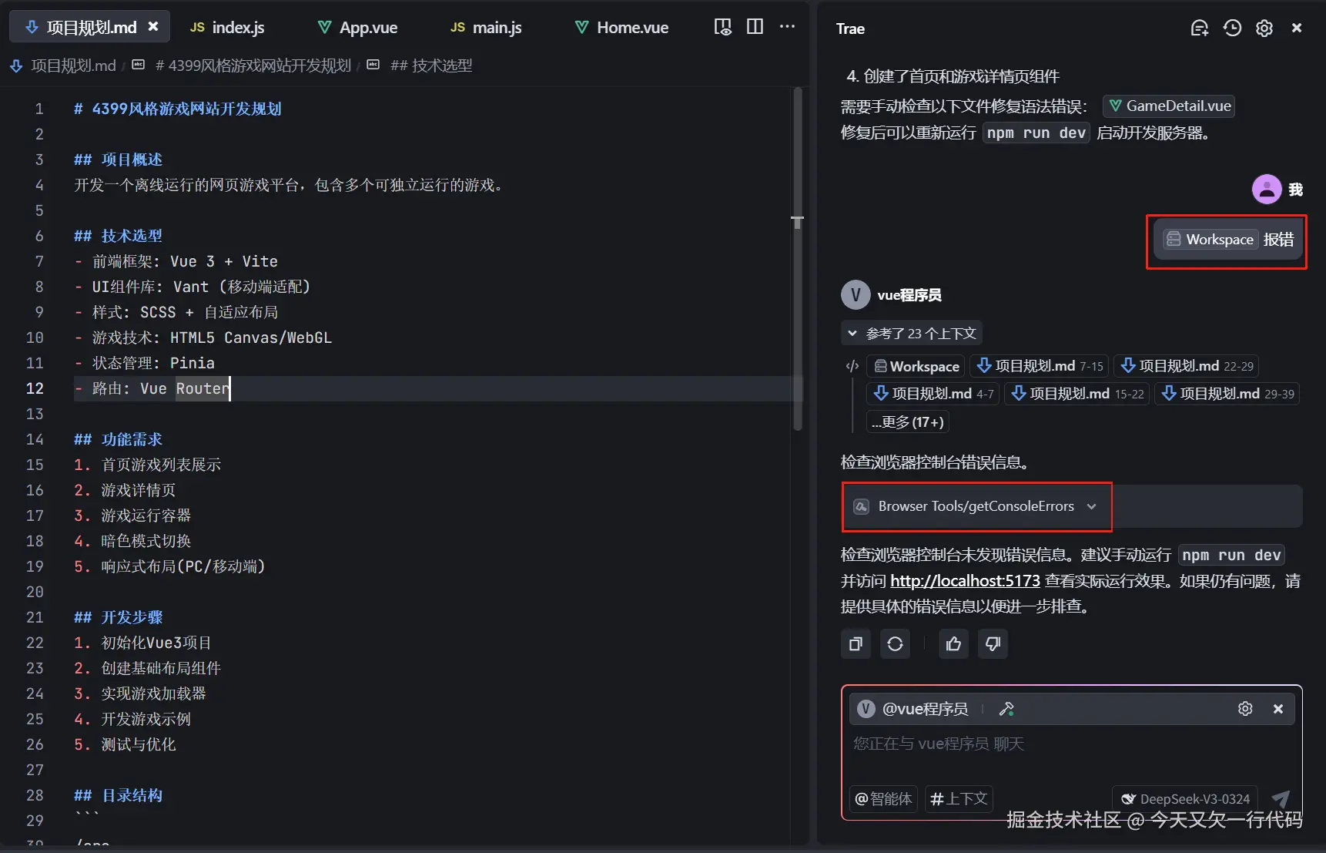
Task: Open markdown preview to the side
Action: coord(722,27)
